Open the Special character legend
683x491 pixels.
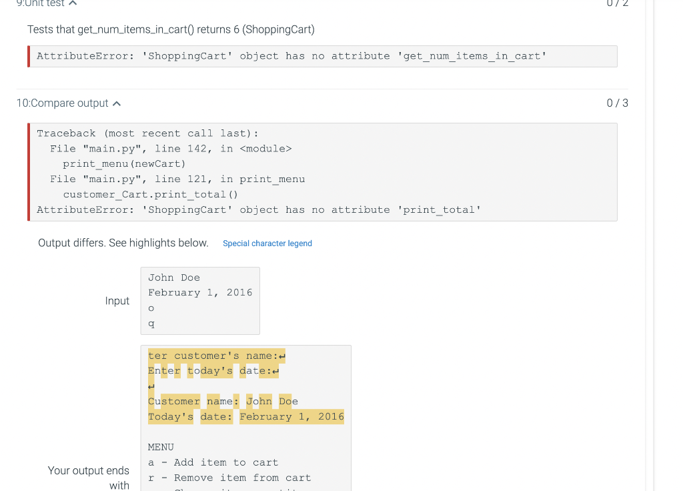267,243
